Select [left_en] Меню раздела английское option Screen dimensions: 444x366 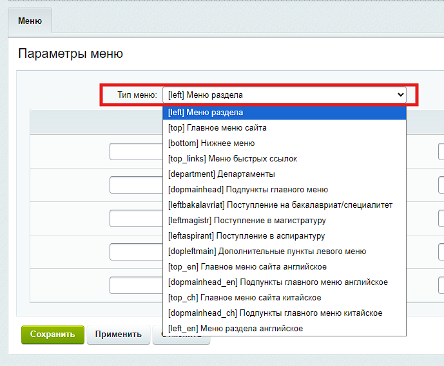click(x=284, y=329)
